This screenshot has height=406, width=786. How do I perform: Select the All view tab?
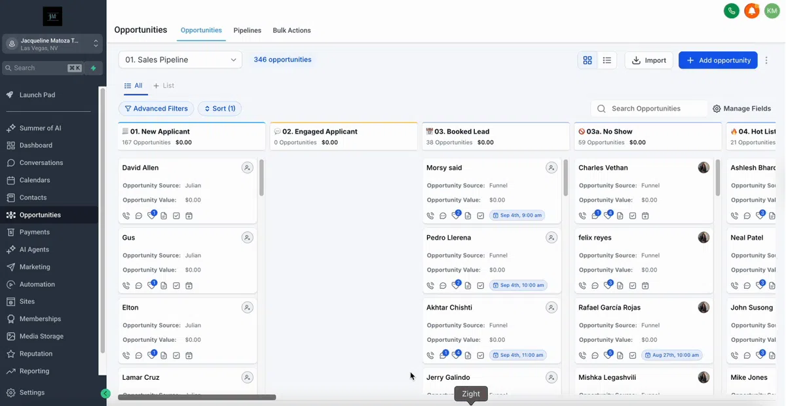133,86
